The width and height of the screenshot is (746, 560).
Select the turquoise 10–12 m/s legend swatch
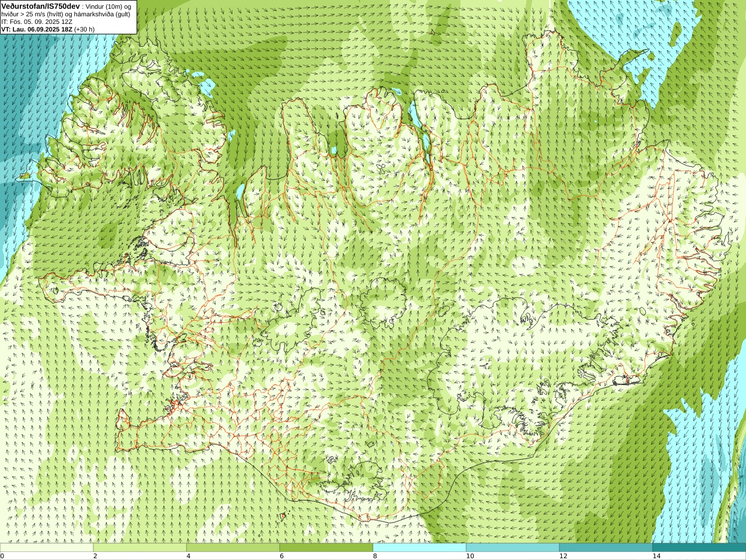pos(513,548)
